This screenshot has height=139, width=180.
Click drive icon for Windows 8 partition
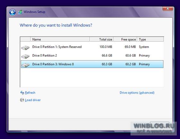coord(25,65)
